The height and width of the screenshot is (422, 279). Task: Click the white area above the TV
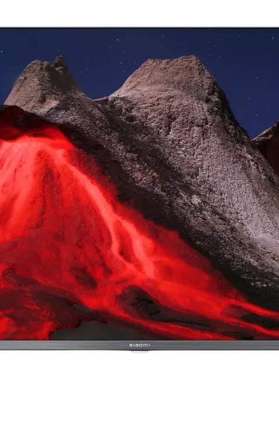point(139,13)
